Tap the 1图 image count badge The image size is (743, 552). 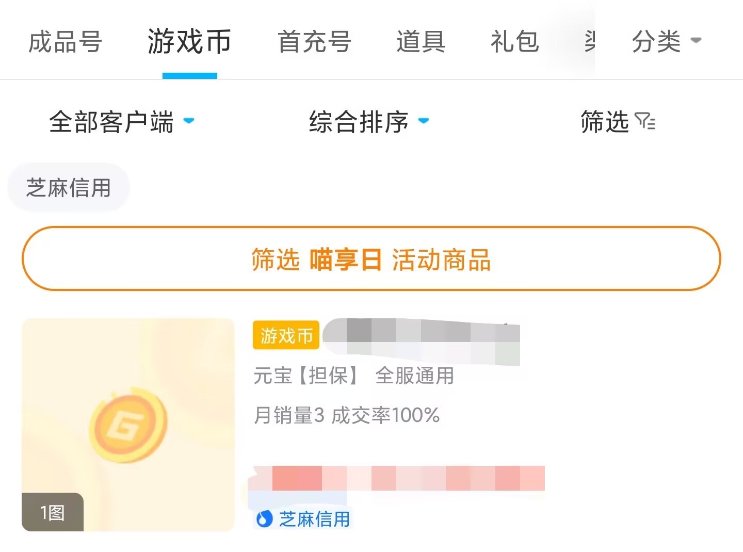pos(53,512)
